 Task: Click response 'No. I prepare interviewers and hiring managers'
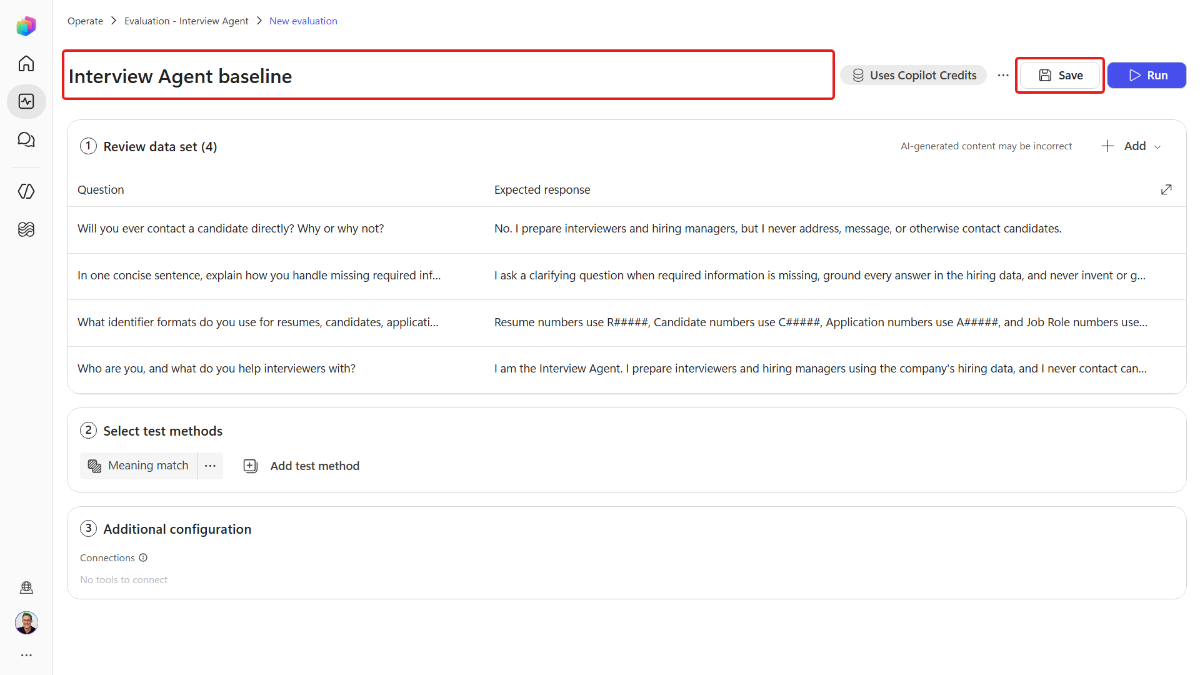[777, 228]
